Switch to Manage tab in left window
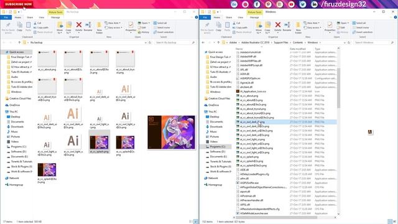Viewport: 398px width, 224px height. 55,17
